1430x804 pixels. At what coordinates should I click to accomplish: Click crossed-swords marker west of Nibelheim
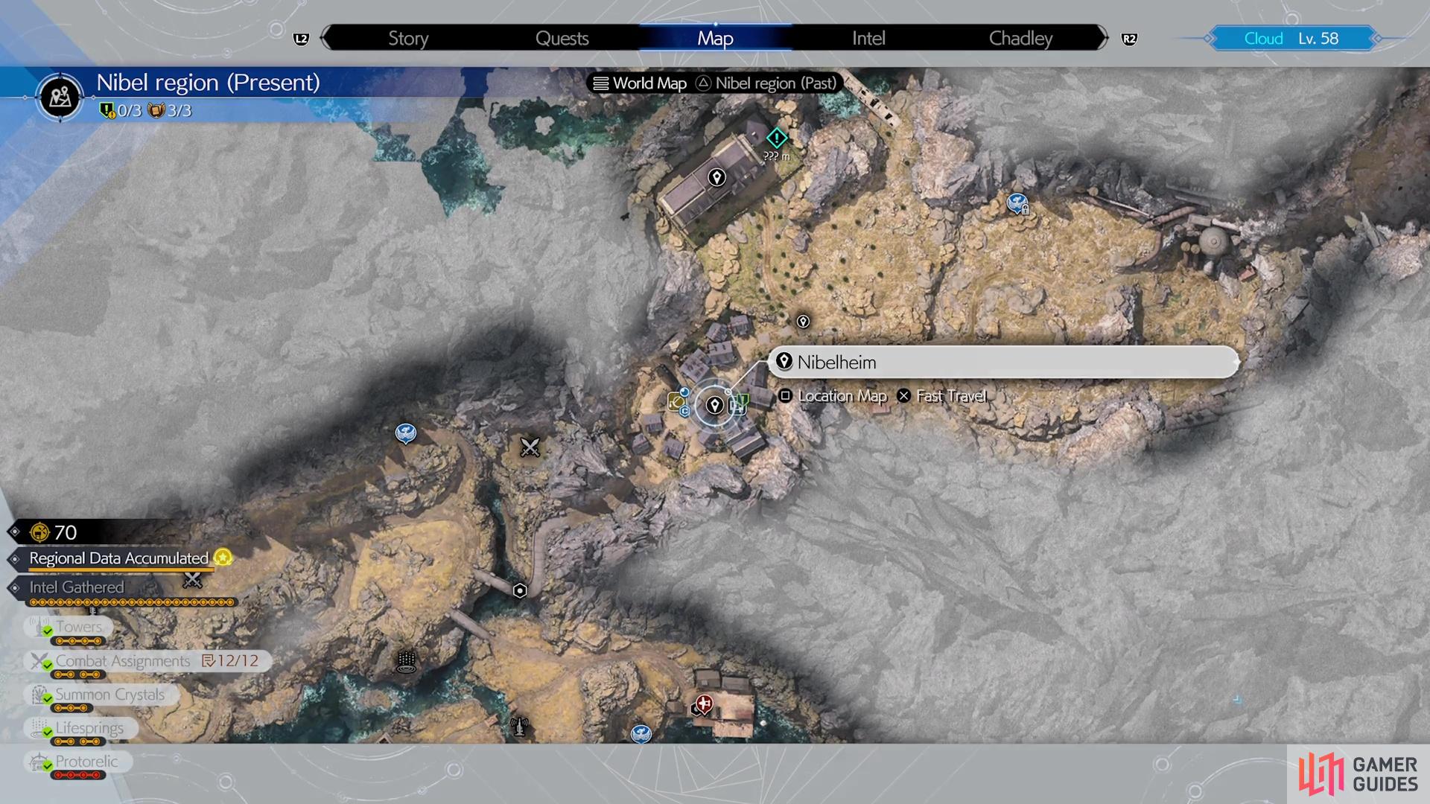(x=530, y=447)
